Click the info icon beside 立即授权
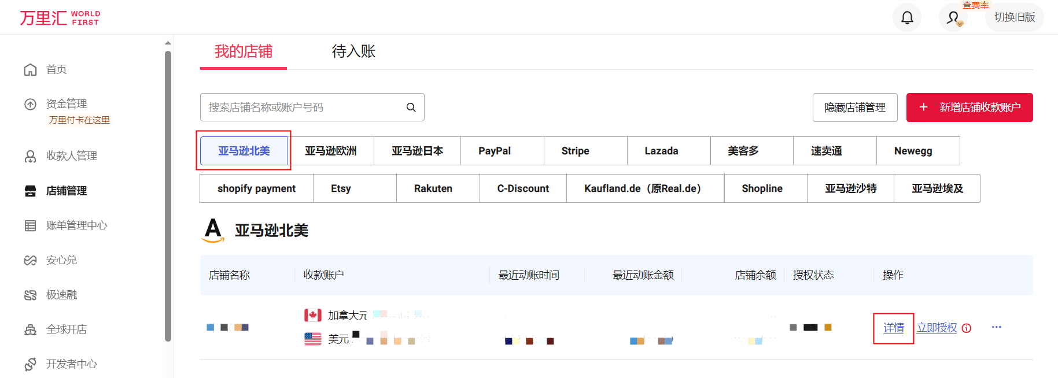 pyautogui.click(x=967, y=328)
